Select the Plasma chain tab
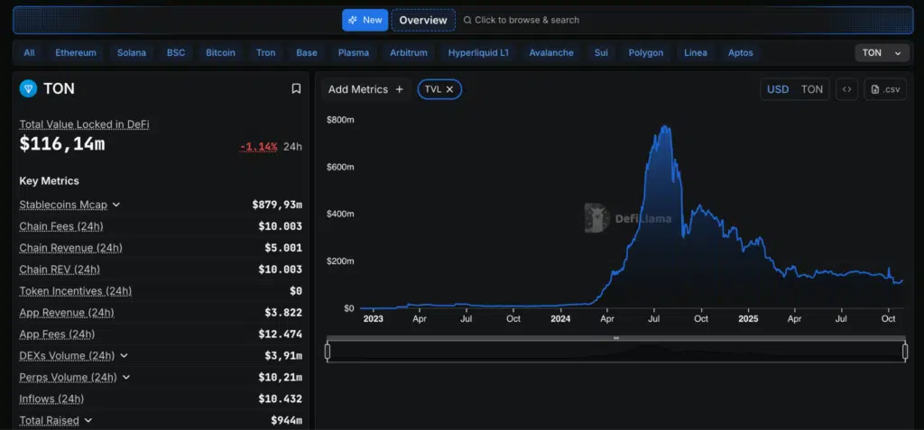The height and width of the screenshot is (430, 924). 354,53
